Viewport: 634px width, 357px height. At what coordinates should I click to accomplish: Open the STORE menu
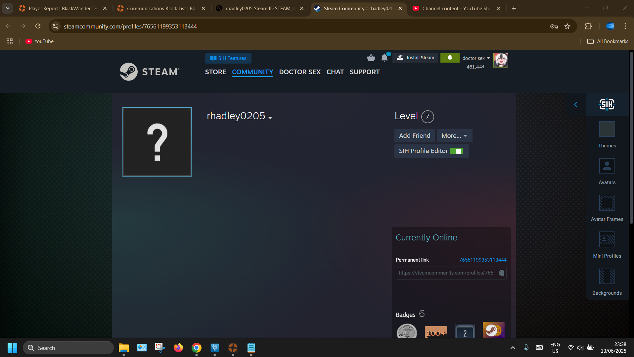(215, 72)
